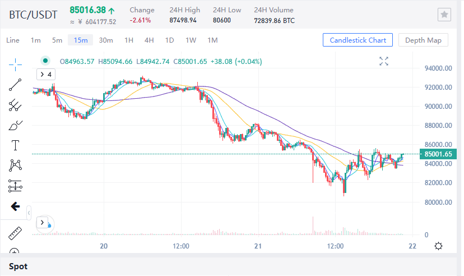Click the yuan equivalent 604177.52
The height and width of the screenshot is (276, 464).
click(101, 22)
